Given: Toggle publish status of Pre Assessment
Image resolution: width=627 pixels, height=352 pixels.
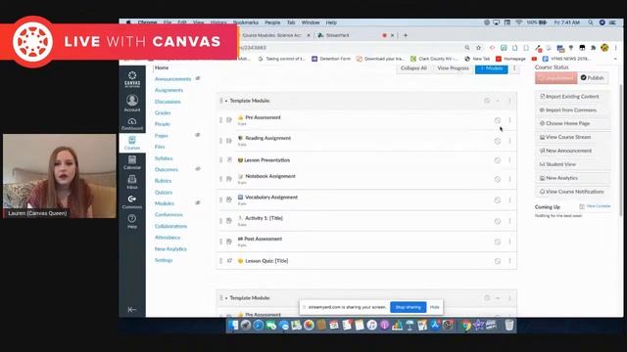Looking at the screenshot, I should click(498, 120).
